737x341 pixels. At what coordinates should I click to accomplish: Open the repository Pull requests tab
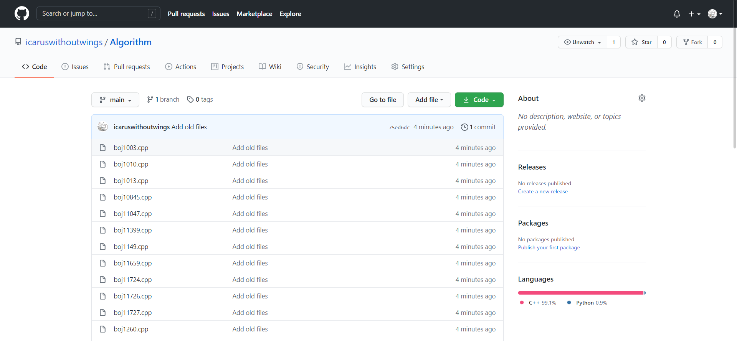127,67
